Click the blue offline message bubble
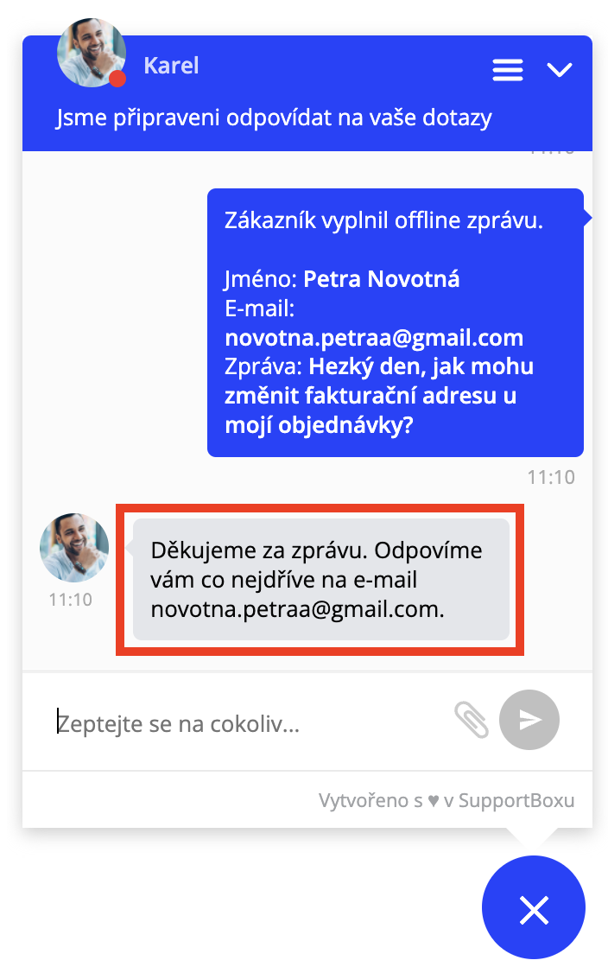The image size is (608, 973). [x=396, y=322]
